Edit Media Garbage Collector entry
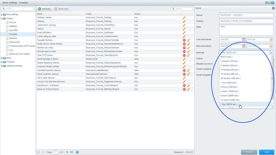The height and width of the screenshot is (155, 276). pyautogui.click(x=184, y=59)
